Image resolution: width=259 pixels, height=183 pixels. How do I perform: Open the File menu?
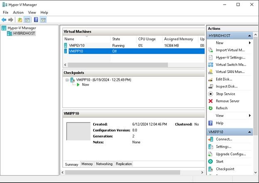coord(5,12)
